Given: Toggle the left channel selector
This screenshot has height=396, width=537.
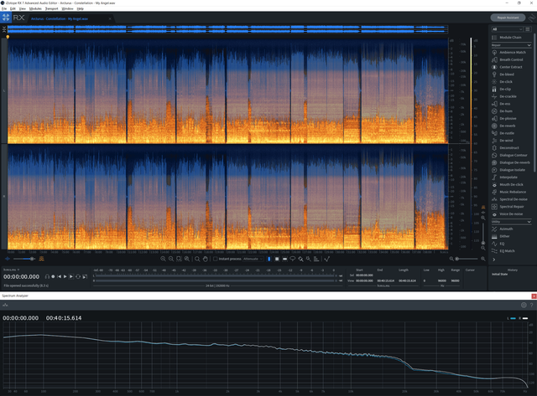Looking at the screenshot, I should point(4,91).
